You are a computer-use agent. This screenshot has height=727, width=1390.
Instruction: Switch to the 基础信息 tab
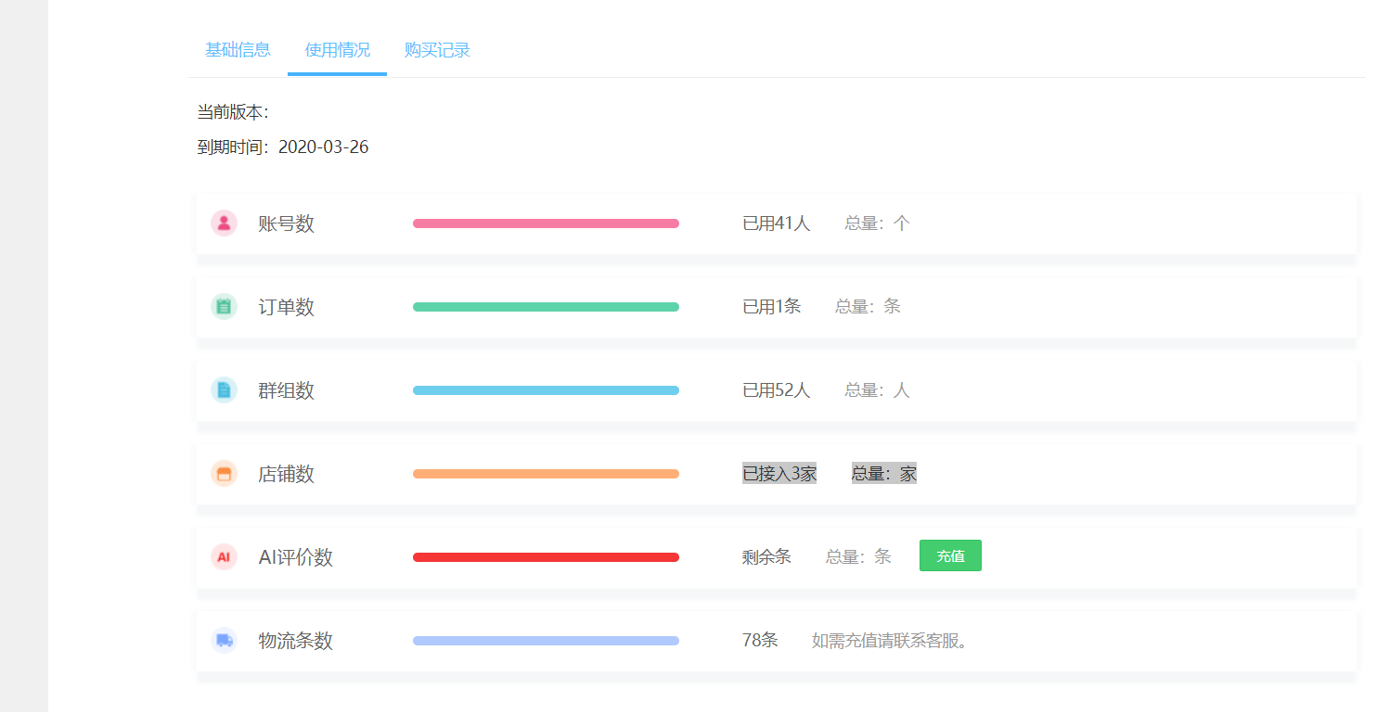(x=238, y=50)
